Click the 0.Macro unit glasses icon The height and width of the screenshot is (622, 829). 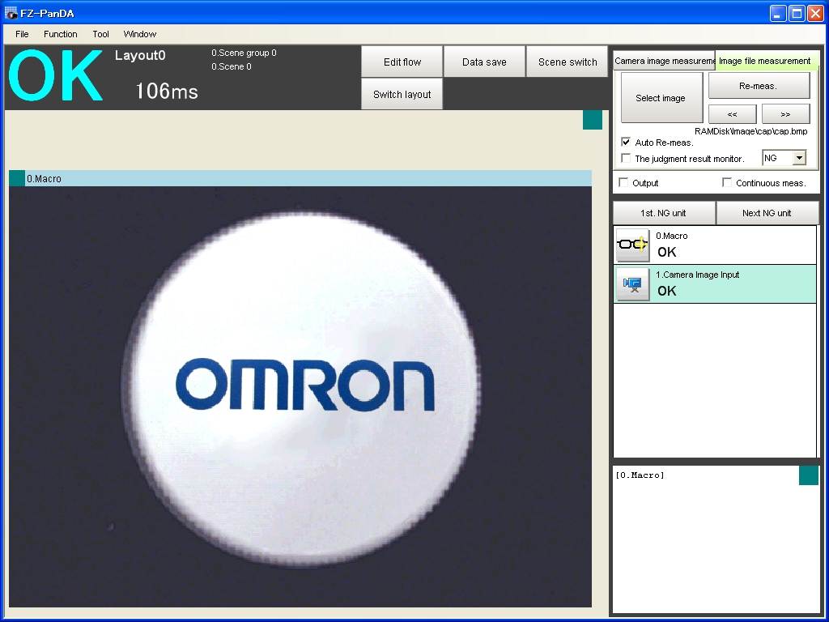click(x=633, y=245)
